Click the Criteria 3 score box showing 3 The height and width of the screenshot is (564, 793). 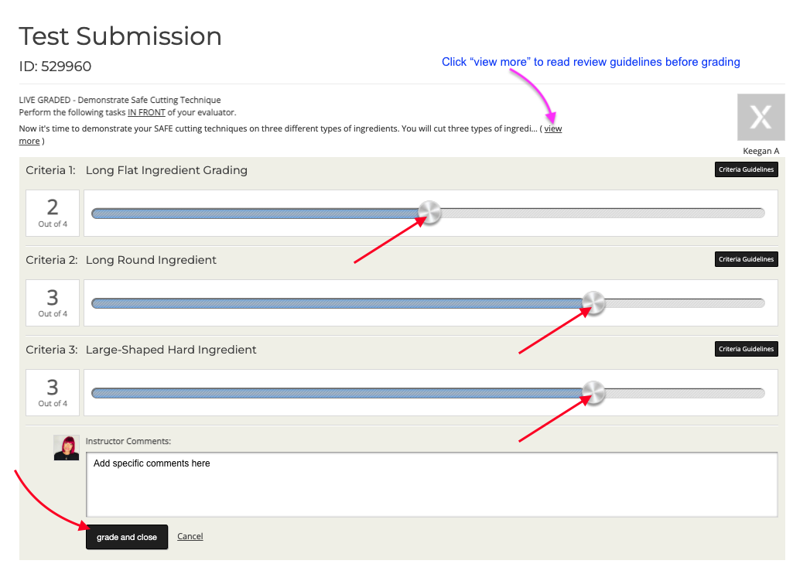pyautogui.click(x=53, y=392)
